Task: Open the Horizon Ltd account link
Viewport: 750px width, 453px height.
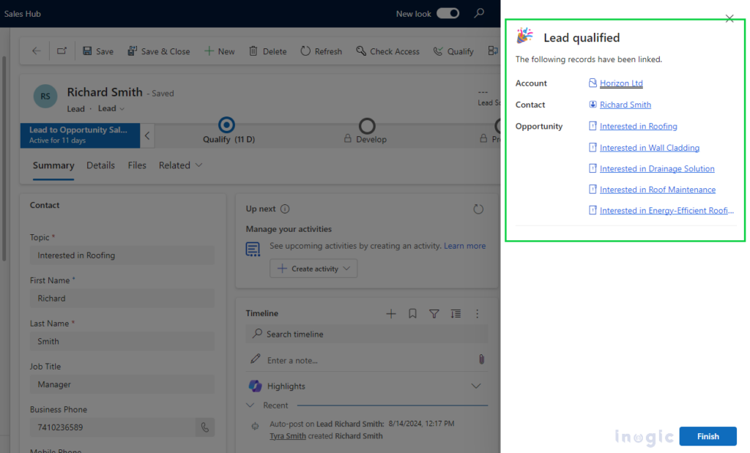Action: [621, 83]
